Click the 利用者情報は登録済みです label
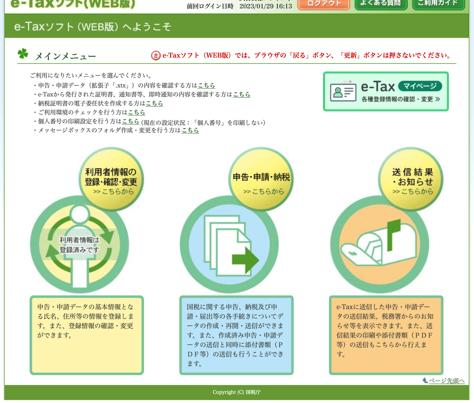The height and width of the screenshot is (403, 474). pyautogui.click(x=79, y=245)
